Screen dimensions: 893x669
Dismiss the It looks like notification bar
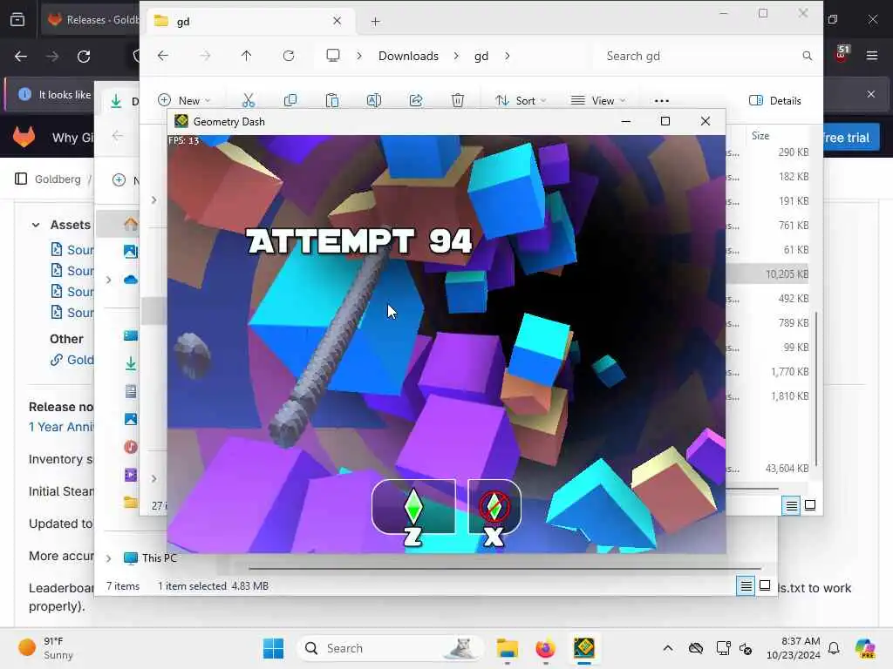coord(871,94)
